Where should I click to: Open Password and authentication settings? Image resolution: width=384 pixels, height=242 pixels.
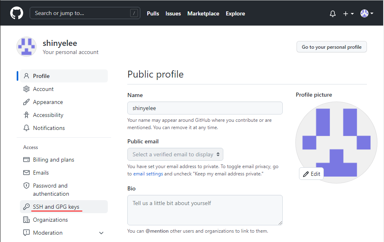tap(64, 190)
